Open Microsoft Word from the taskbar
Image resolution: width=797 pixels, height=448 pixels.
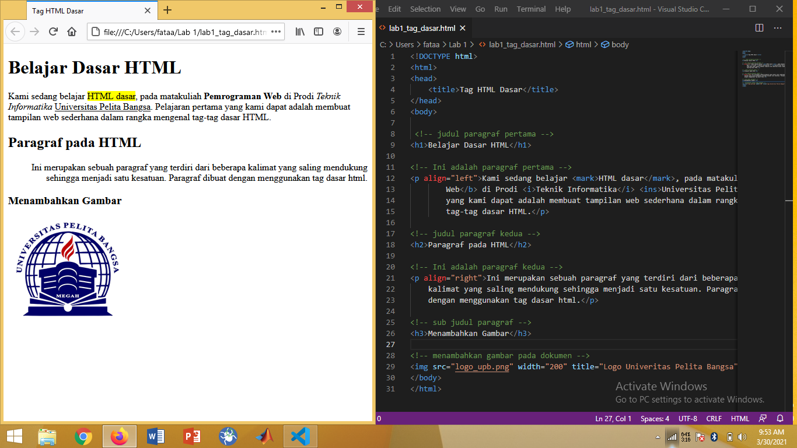click(156, 436)
